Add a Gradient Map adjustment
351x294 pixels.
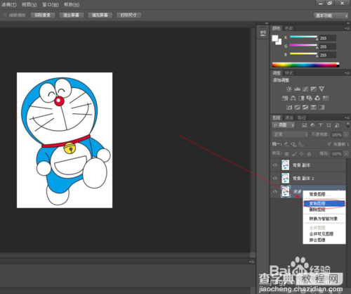[x=322, y=107]
